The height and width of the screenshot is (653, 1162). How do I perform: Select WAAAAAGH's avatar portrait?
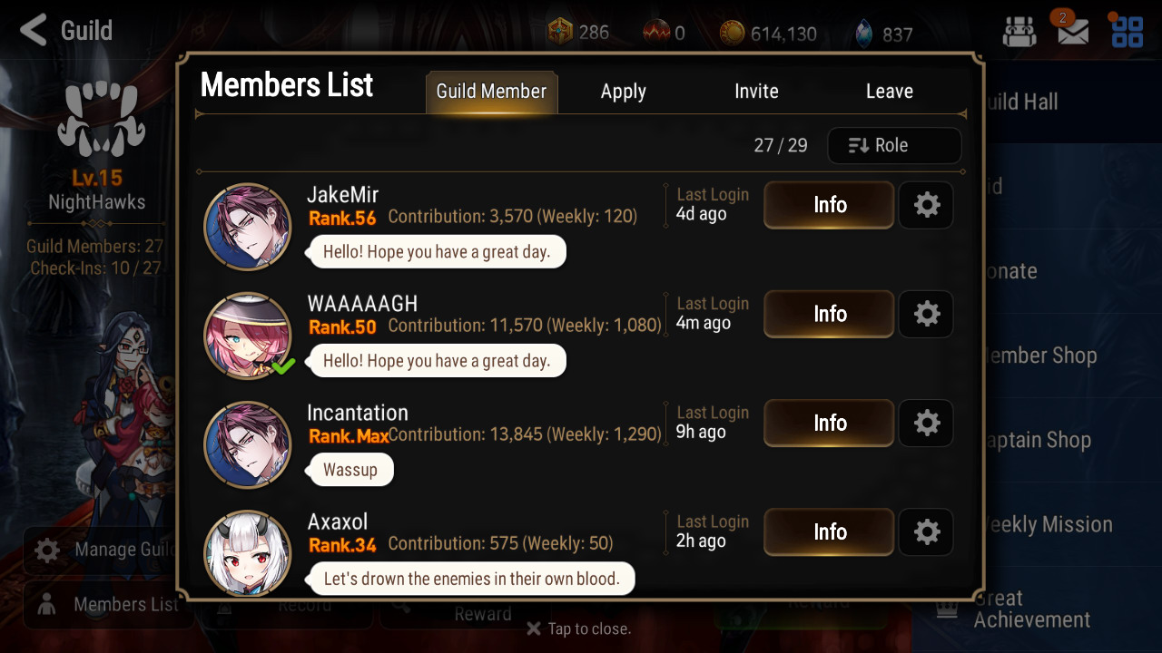tap(247, 336)
